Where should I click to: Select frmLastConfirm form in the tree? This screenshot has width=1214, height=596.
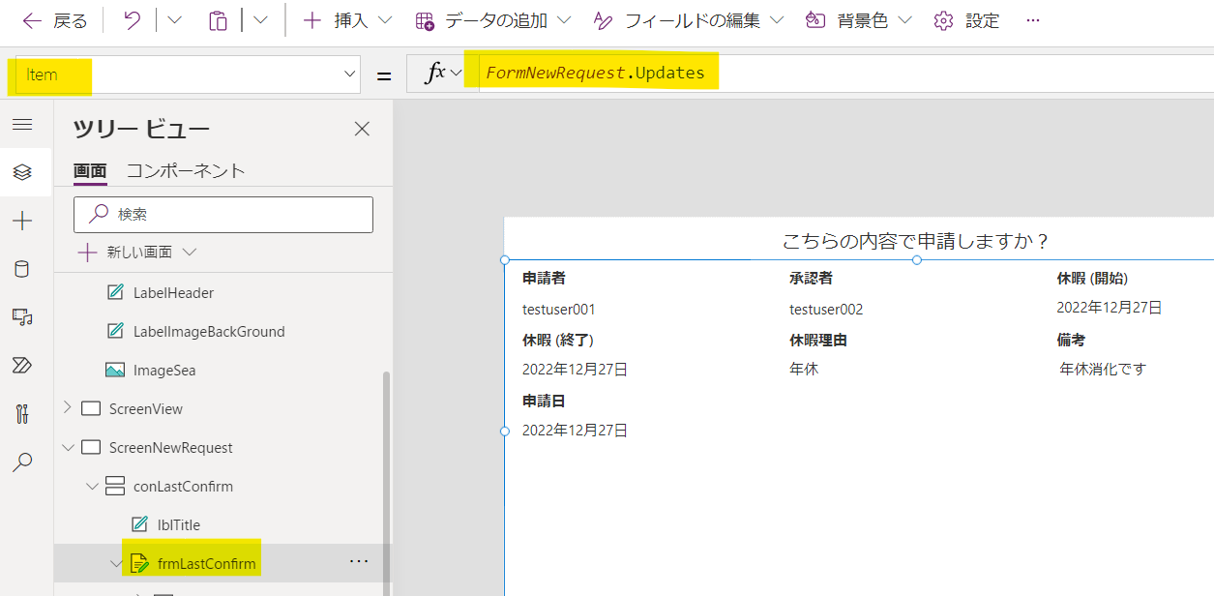pos(207,563)
